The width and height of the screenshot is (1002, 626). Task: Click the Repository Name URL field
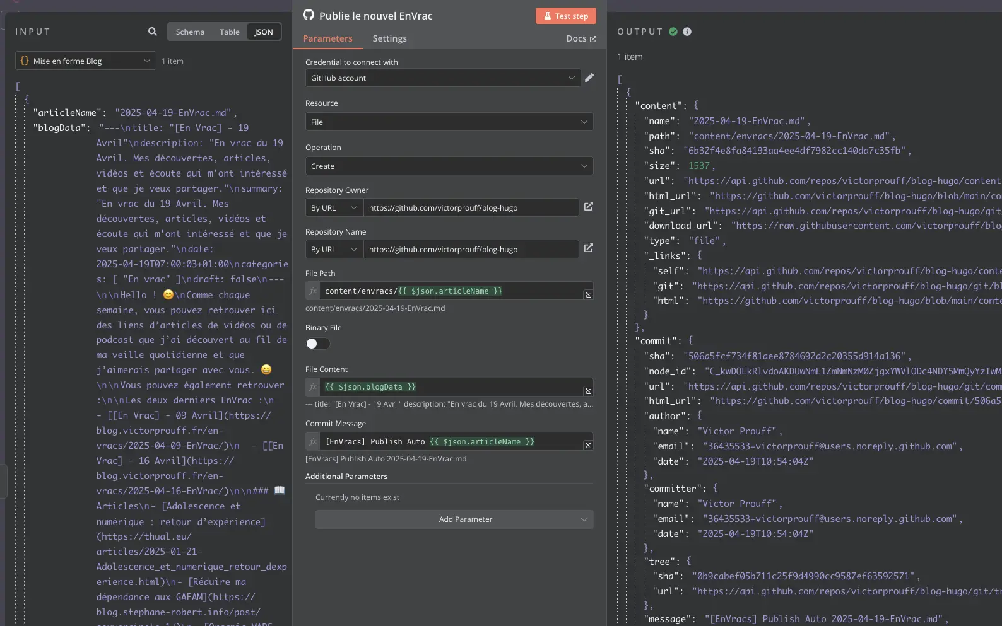(x=471, y=249)
